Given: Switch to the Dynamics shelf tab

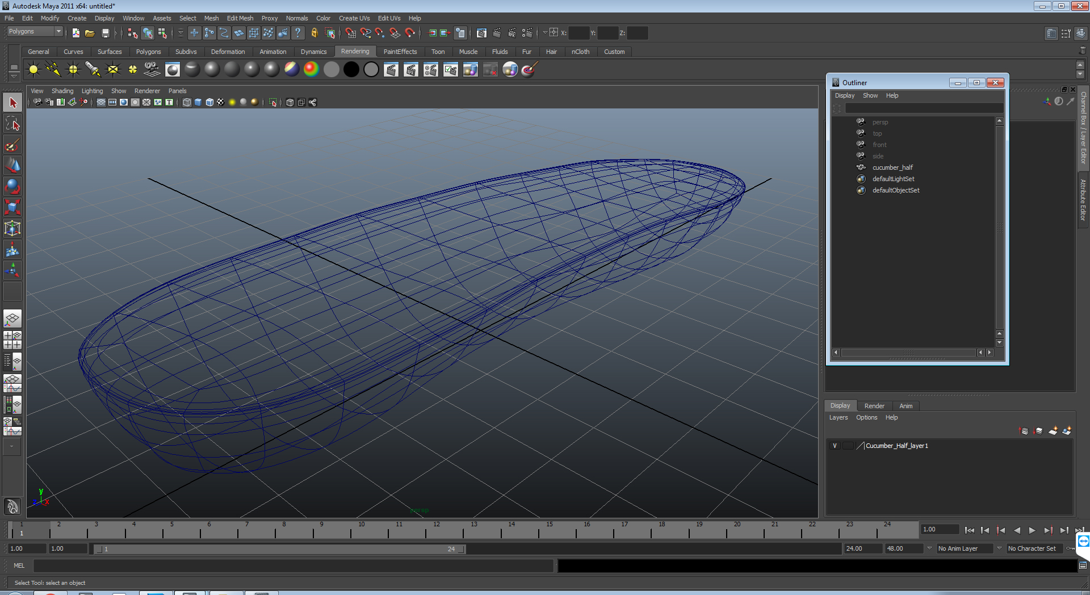Looking at the screenshot, I should coord(313,52).
